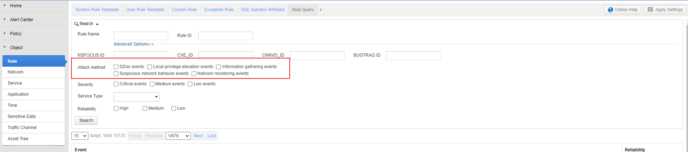Click the Rule Name input field
Screen dimensions: 688x152
pos(141,36)
